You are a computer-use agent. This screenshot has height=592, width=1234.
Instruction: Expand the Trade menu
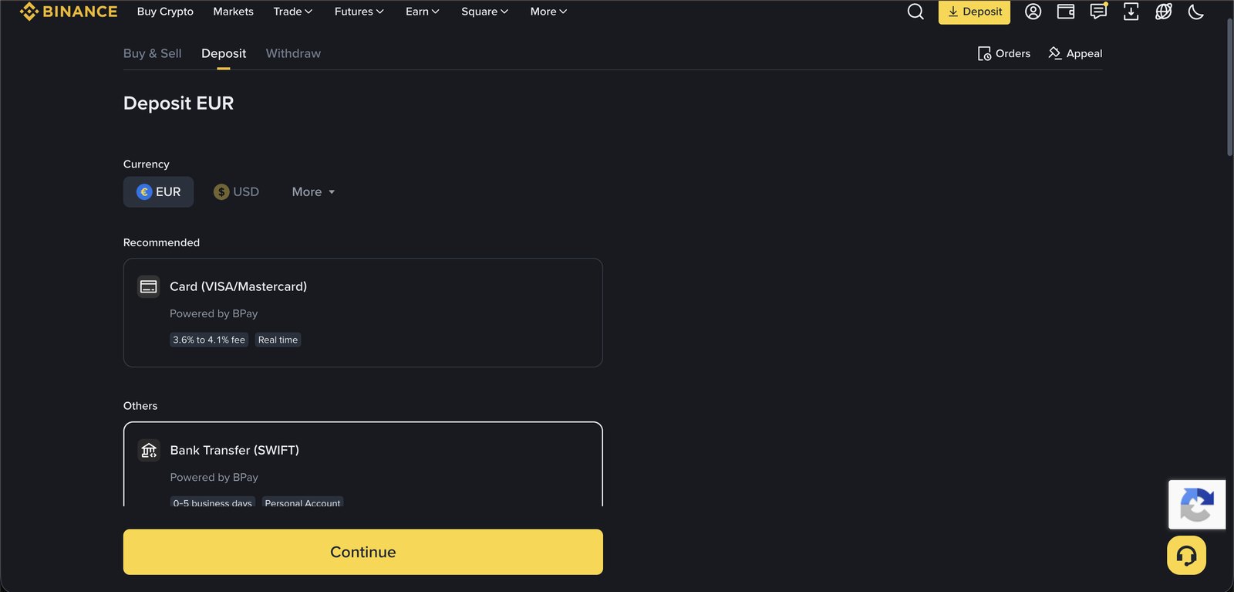pos(293,12)
